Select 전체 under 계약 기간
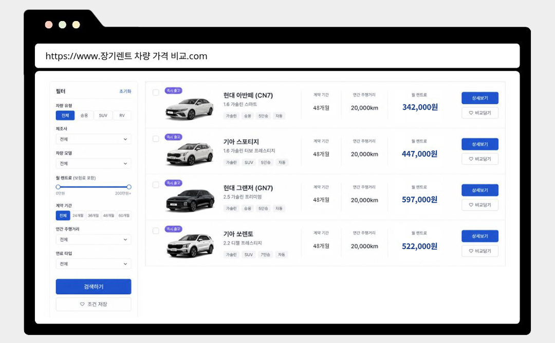The height and width of the screenshot is (343, 555). click(63, 215)
